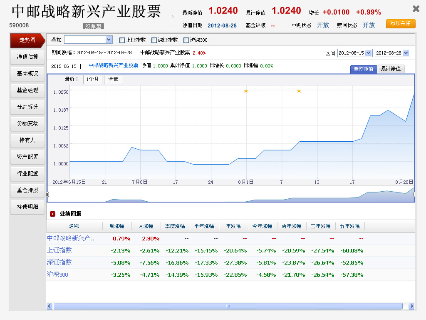Open the 行业配置 sidebar tab
426x320 pixels.
coord(27,173)
